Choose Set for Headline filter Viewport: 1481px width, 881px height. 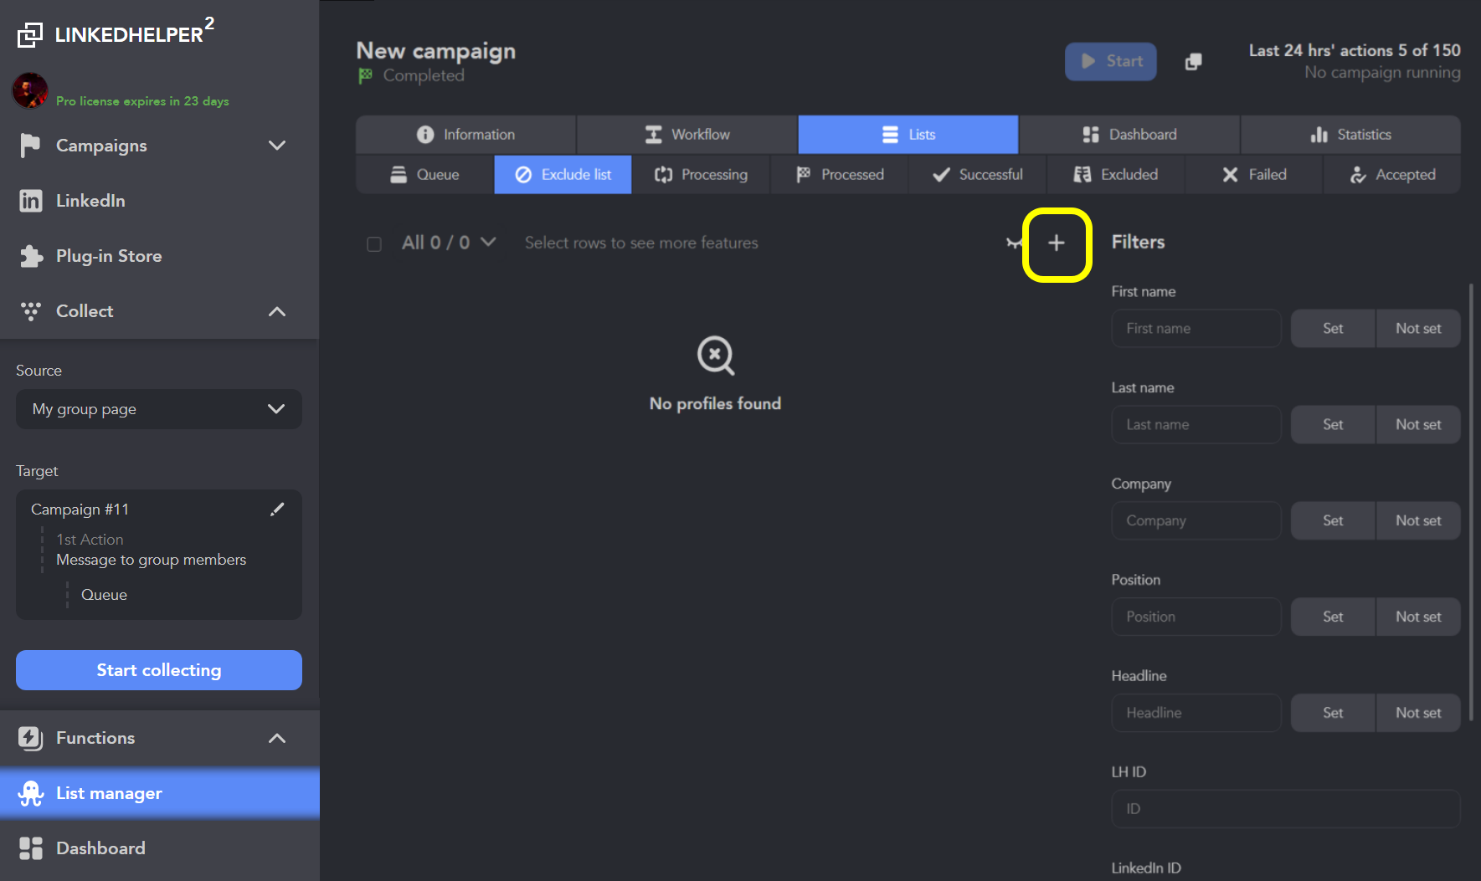(x=1333, y=713)
